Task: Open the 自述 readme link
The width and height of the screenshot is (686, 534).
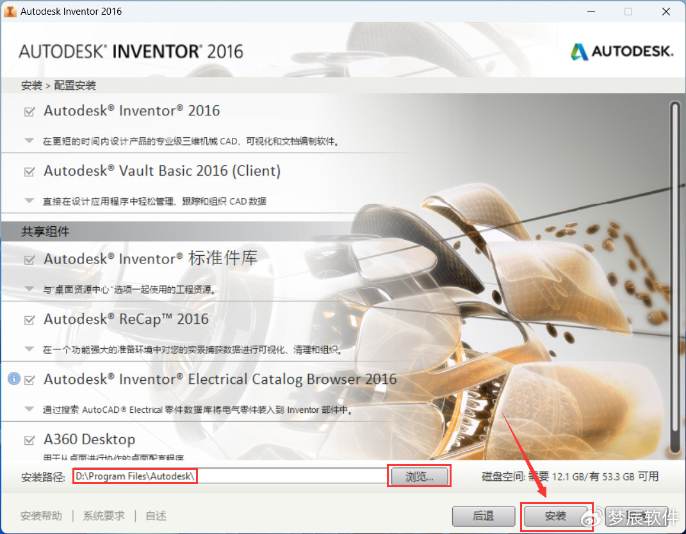Action: [156, 516]
